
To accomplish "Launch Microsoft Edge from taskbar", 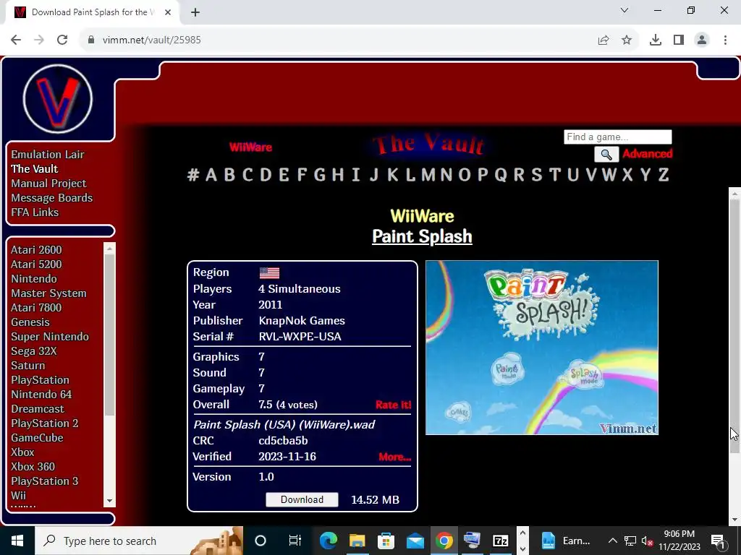I will click(329, 541).
